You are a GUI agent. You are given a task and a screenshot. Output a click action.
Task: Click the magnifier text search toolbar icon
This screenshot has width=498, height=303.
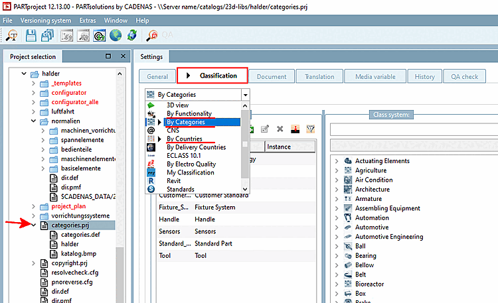(x=11, y=35)
